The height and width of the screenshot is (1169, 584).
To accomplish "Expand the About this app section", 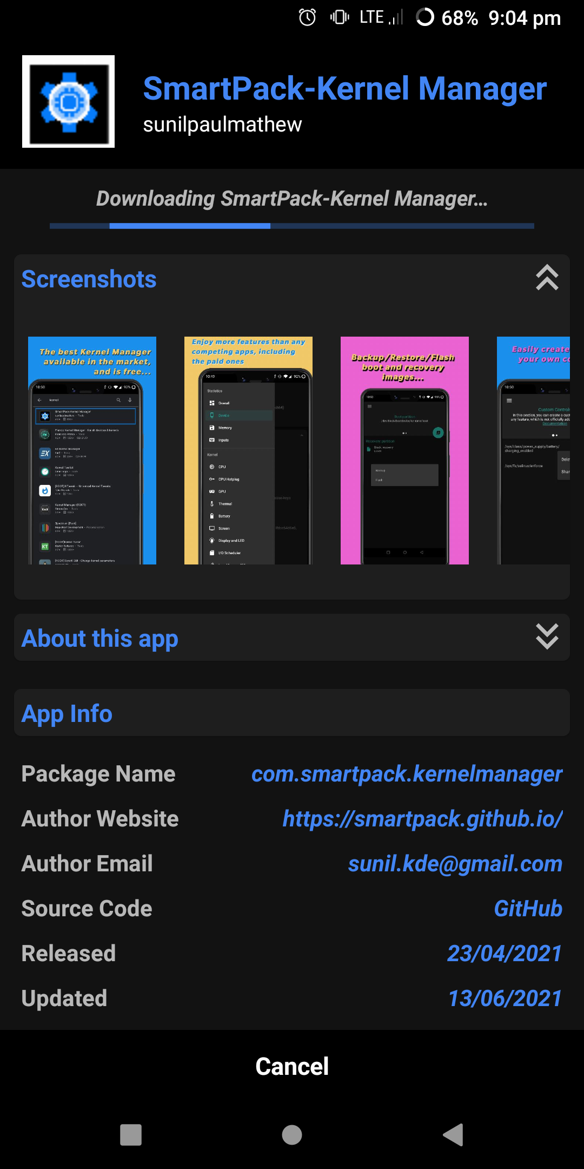I will tap(547, 637).
